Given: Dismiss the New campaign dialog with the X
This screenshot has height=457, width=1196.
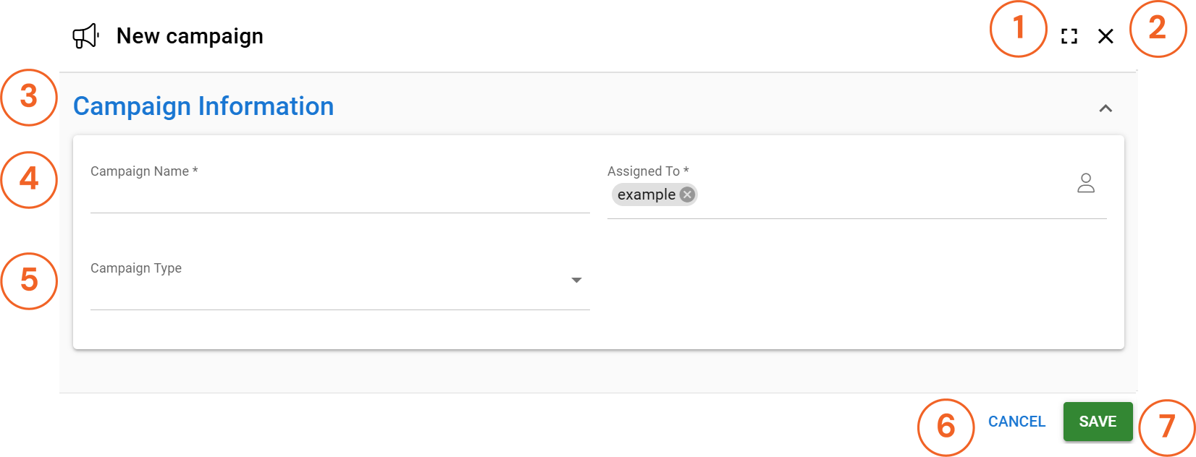Looking at the screenshot, I should coord(1106,36).
